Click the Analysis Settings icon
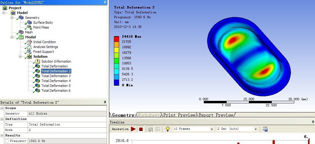315x144 pixels. (29, 47)
